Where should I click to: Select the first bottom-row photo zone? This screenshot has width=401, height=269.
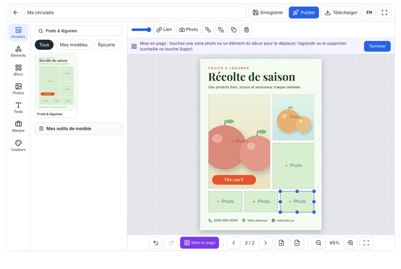coord(225,202)
